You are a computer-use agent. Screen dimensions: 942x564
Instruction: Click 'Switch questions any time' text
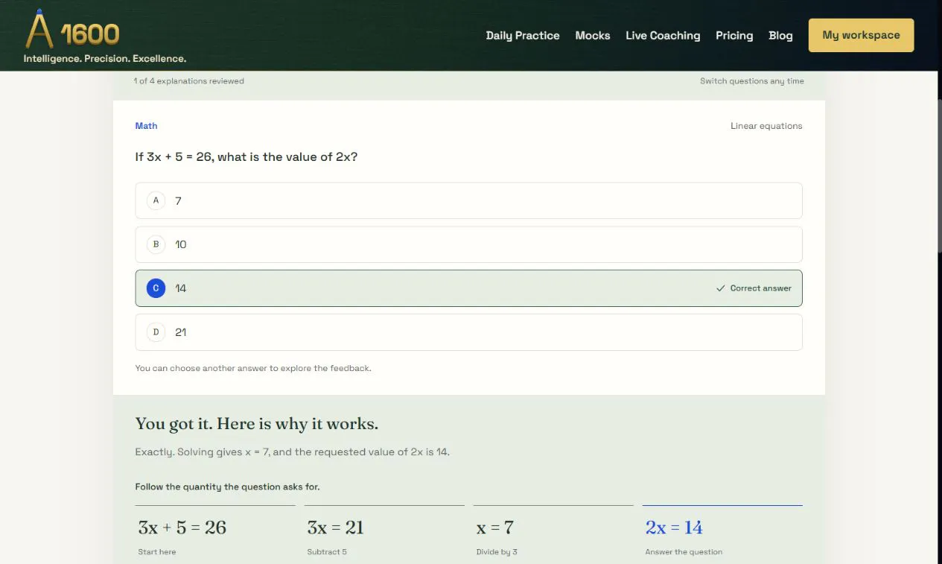[x=752, y=81]
